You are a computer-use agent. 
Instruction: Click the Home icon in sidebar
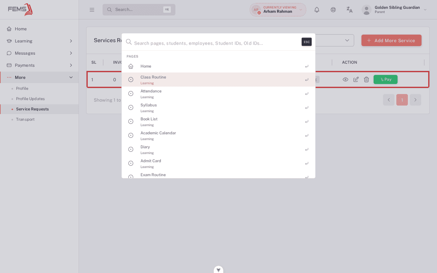tap(9, 29)
